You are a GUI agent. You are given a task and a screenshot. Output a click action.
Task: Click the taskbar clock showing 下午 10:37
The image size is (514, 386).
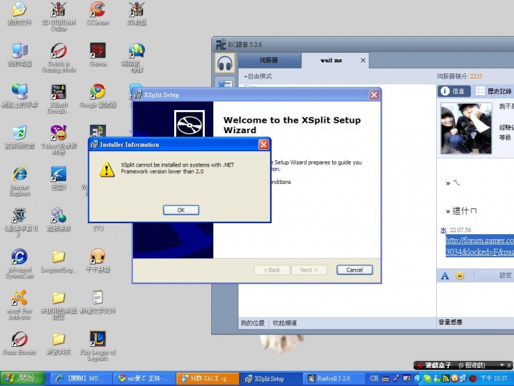(x=493, y=378)
